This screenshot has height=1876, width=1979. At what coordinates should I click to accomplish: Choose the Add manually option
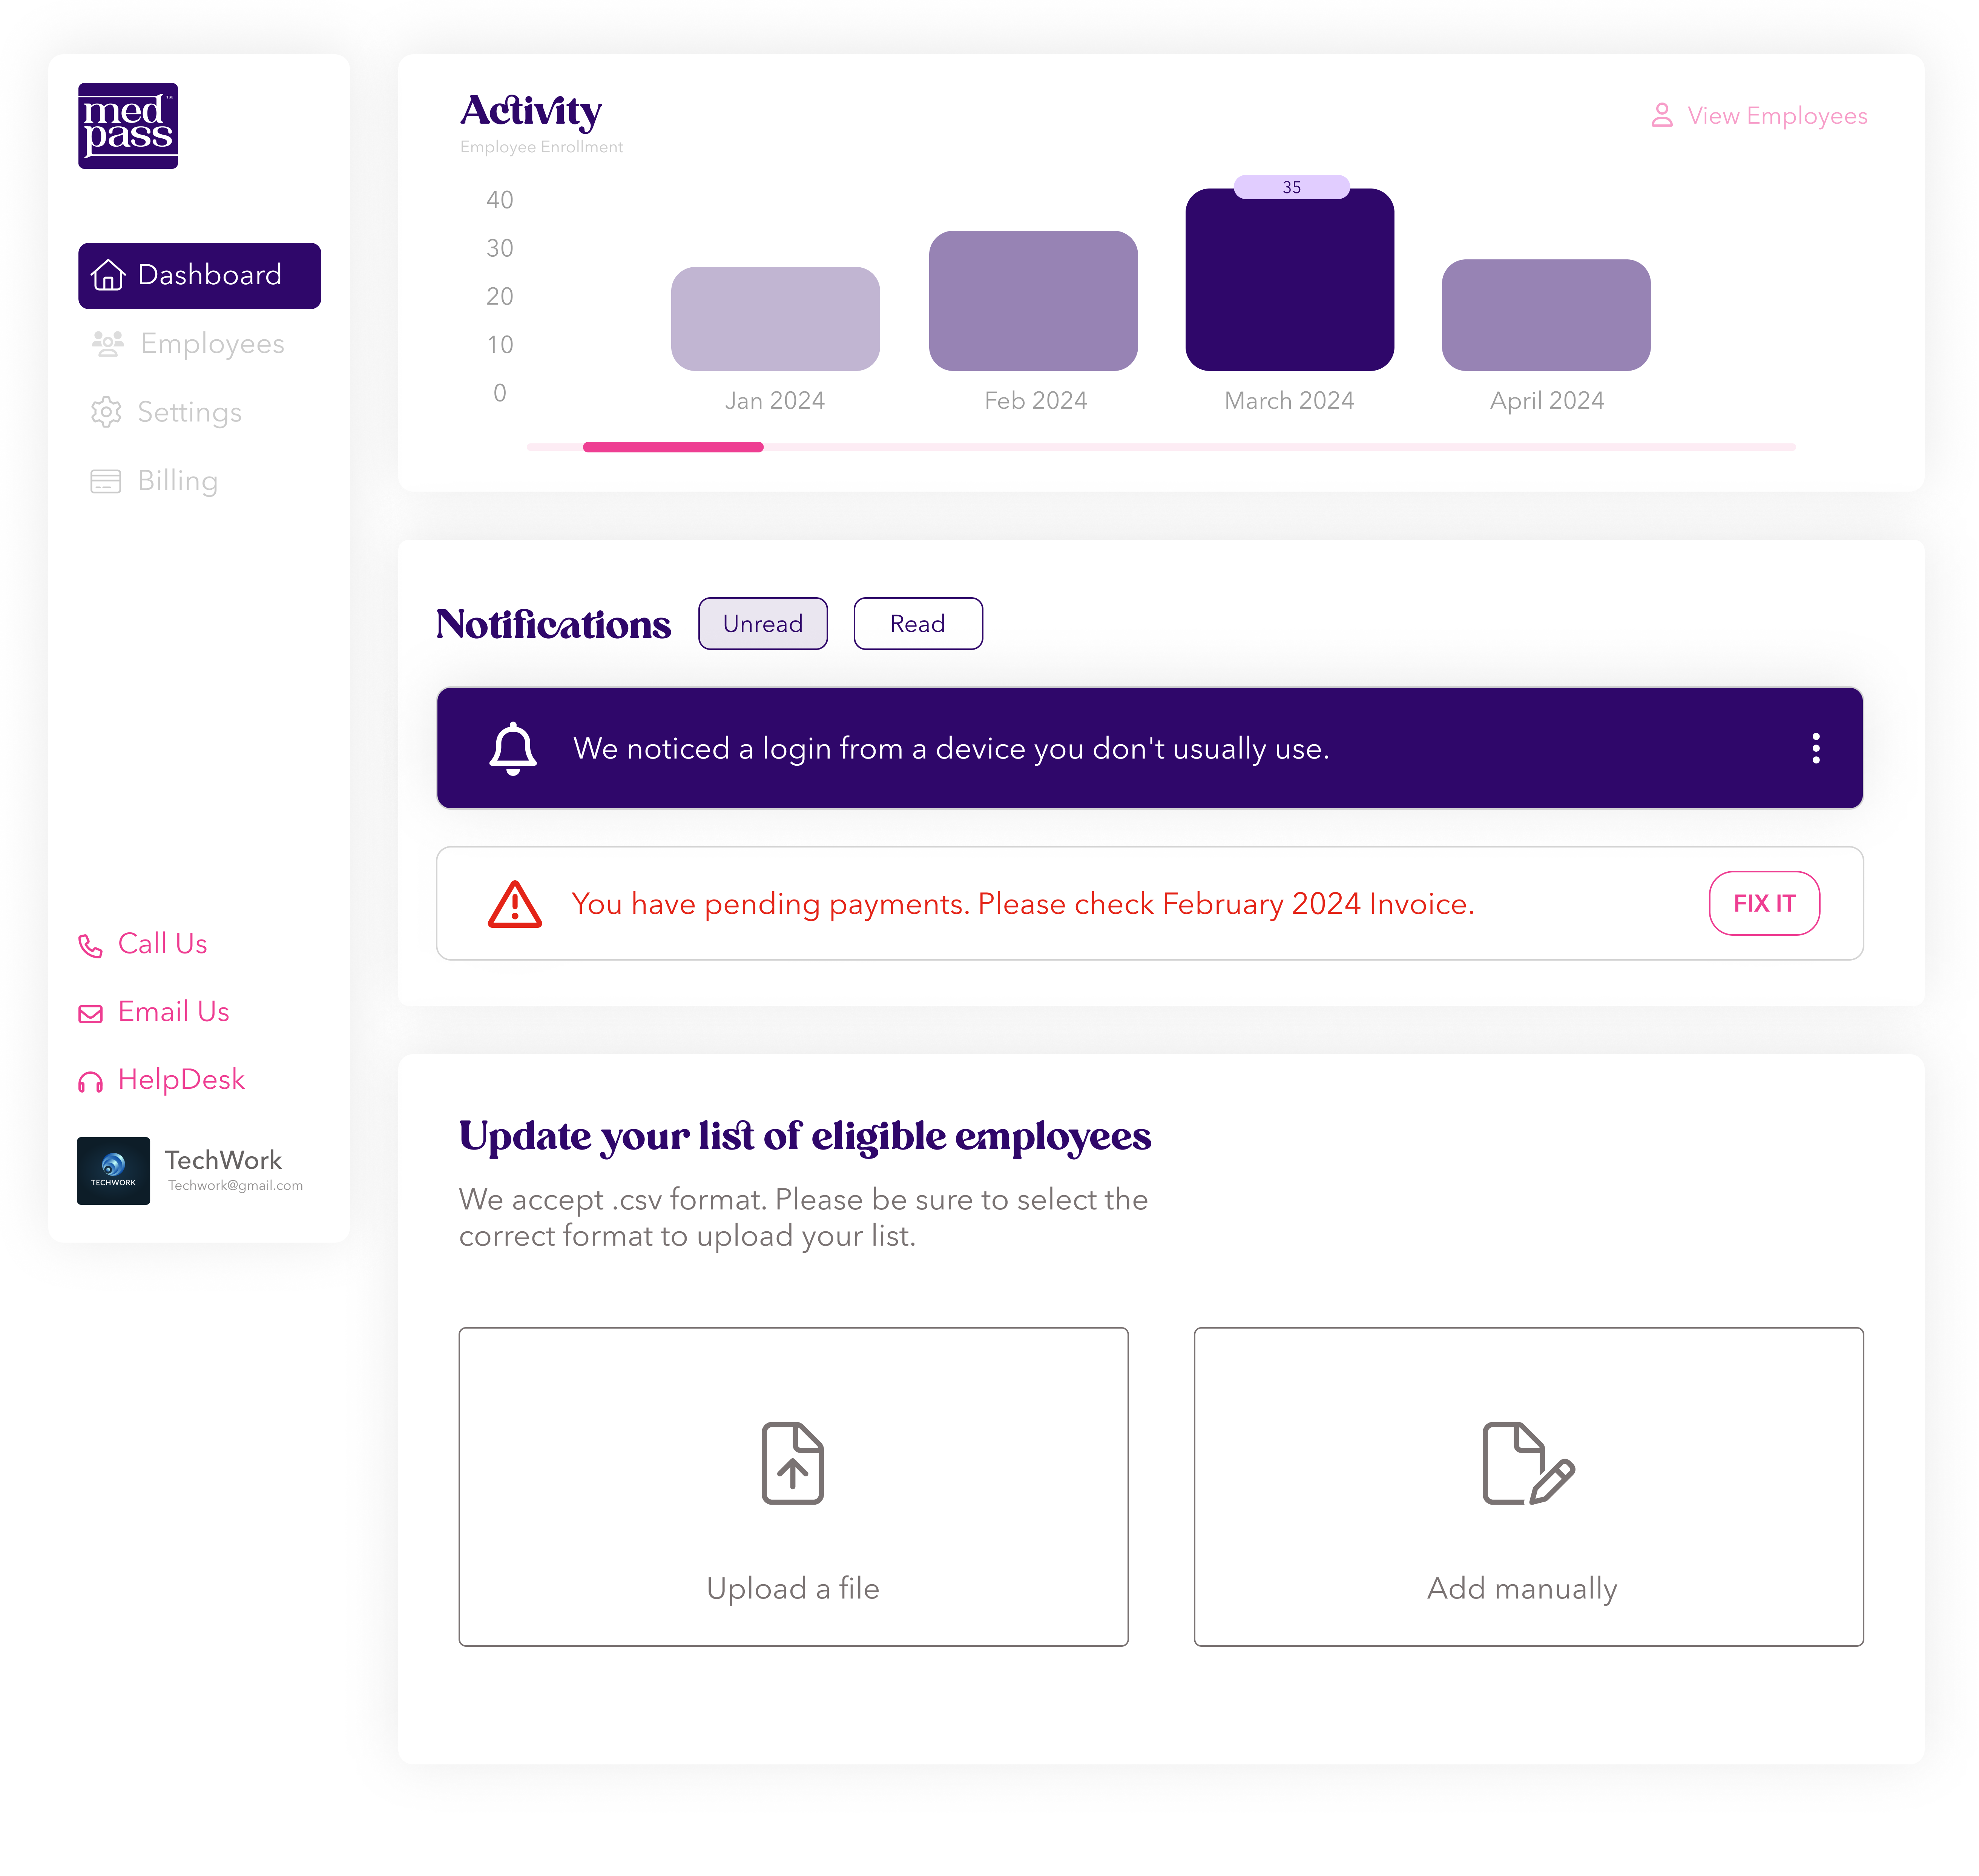(x=1529, y=1487)
